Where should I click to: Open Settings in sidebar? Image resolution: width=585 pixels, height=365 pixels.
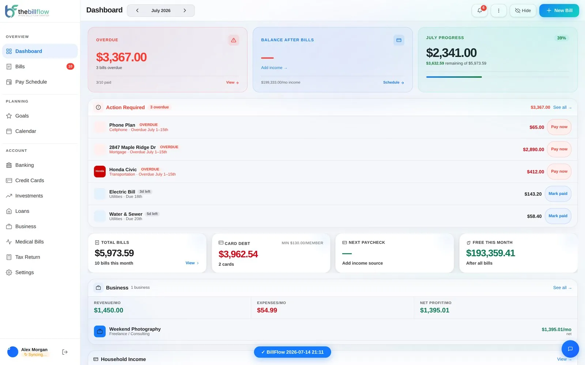[40, 272]
